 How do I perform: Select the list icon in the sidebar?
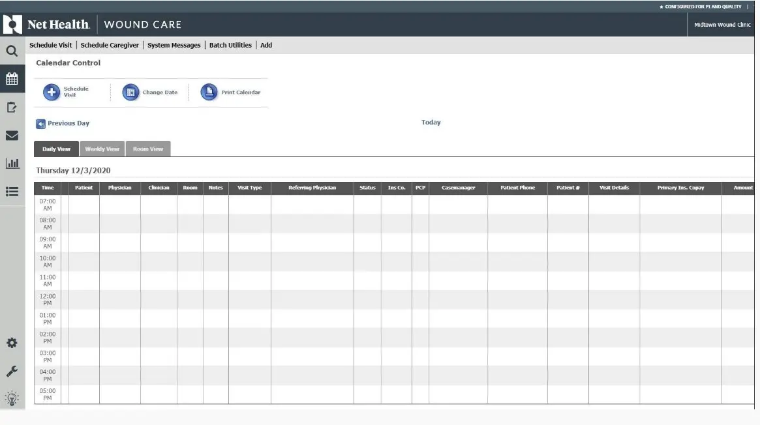click(13, 190)
